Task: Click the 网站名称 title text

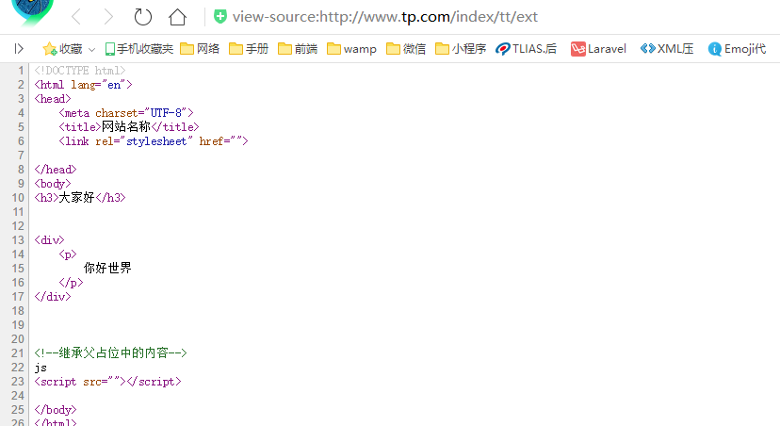Action: 126,127
